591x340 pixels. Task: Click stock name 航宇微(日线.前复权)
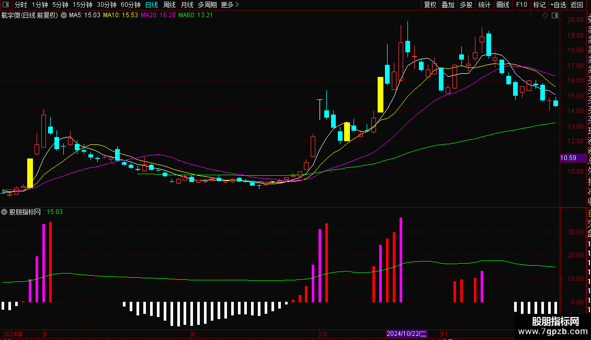pyautogui.click(x=30, y=15)
